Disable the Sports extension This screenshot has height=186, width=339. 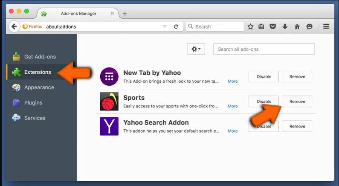264,102
